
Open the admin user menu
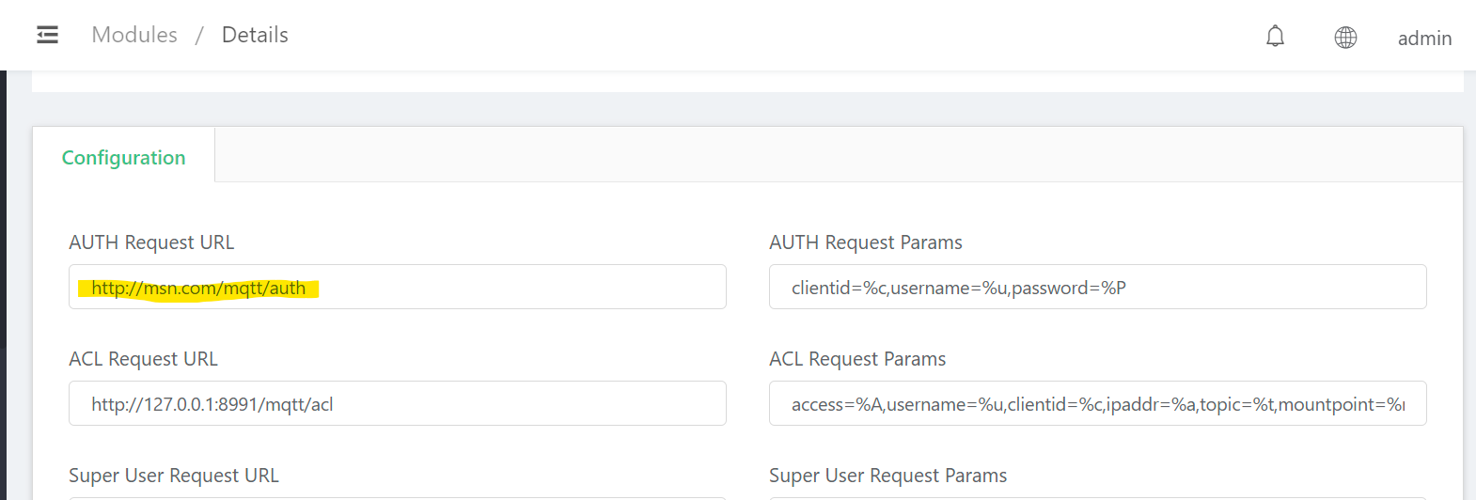(1424, 38)
